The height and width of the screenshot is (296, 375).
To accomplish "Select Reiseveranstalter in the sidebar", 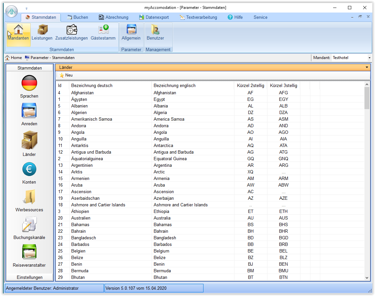I will click(x=29, y=256).
